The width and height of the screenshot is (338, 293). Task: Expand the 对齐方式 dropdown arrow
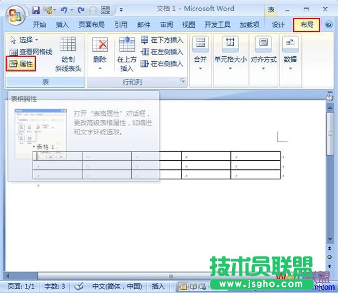(263, 69)
